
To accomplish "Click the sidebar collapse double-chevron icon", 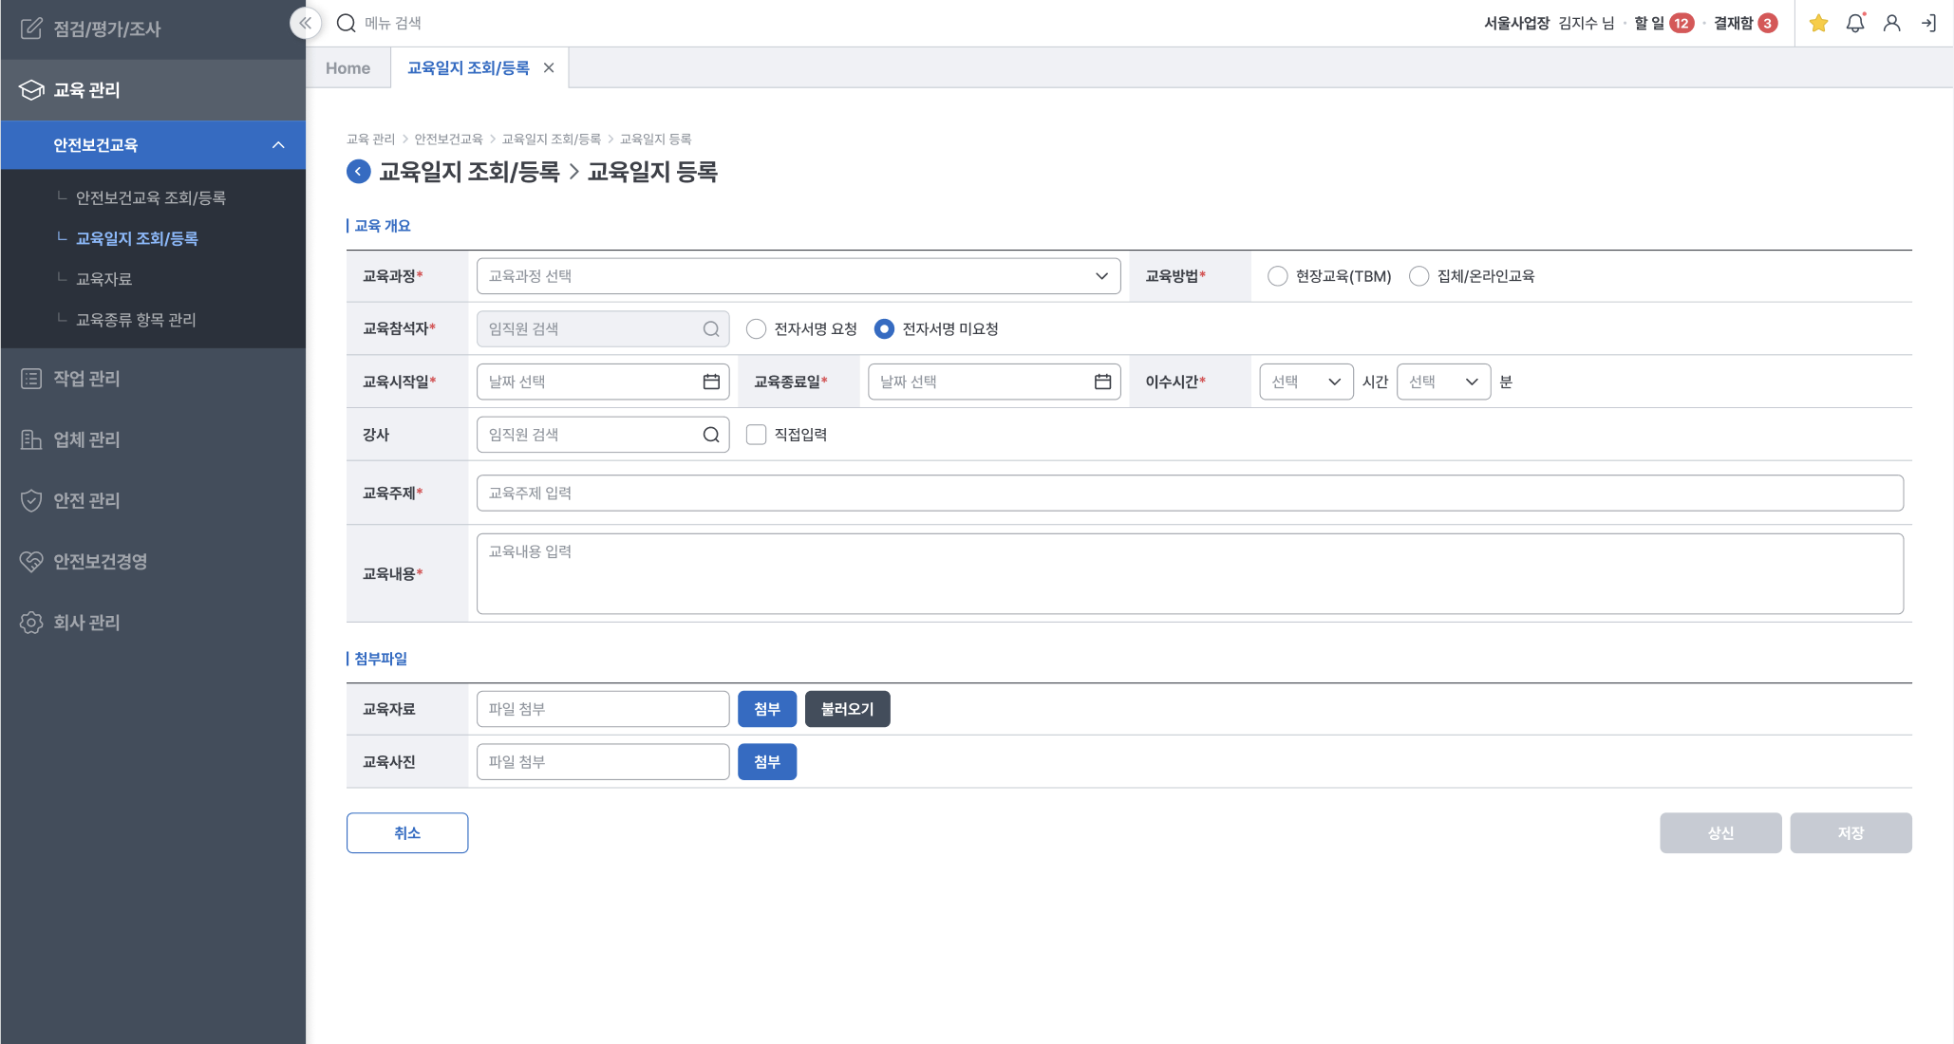I will point(305,23).
